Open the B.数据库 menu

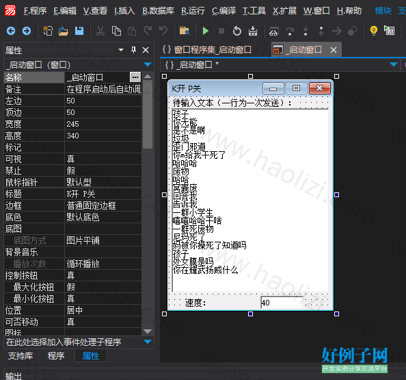[158, 11]
